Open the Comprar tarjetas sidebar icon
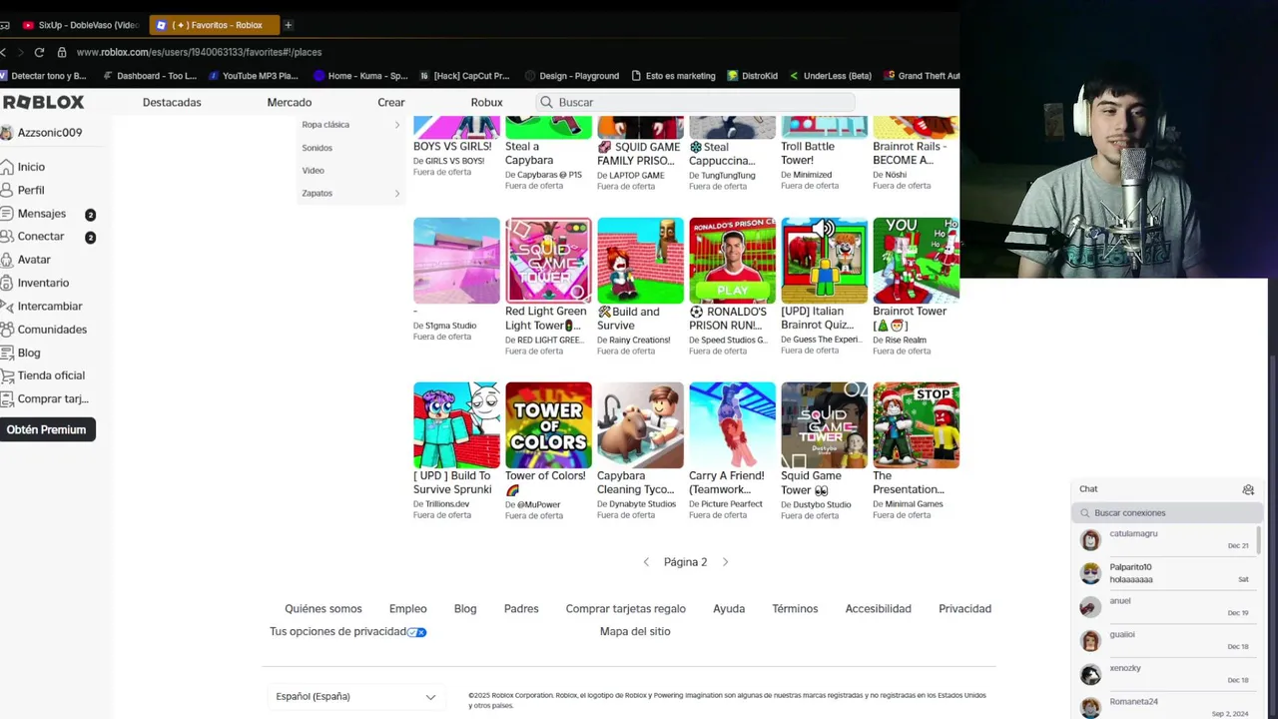The image size is (1278, 719). pos(7,398)
